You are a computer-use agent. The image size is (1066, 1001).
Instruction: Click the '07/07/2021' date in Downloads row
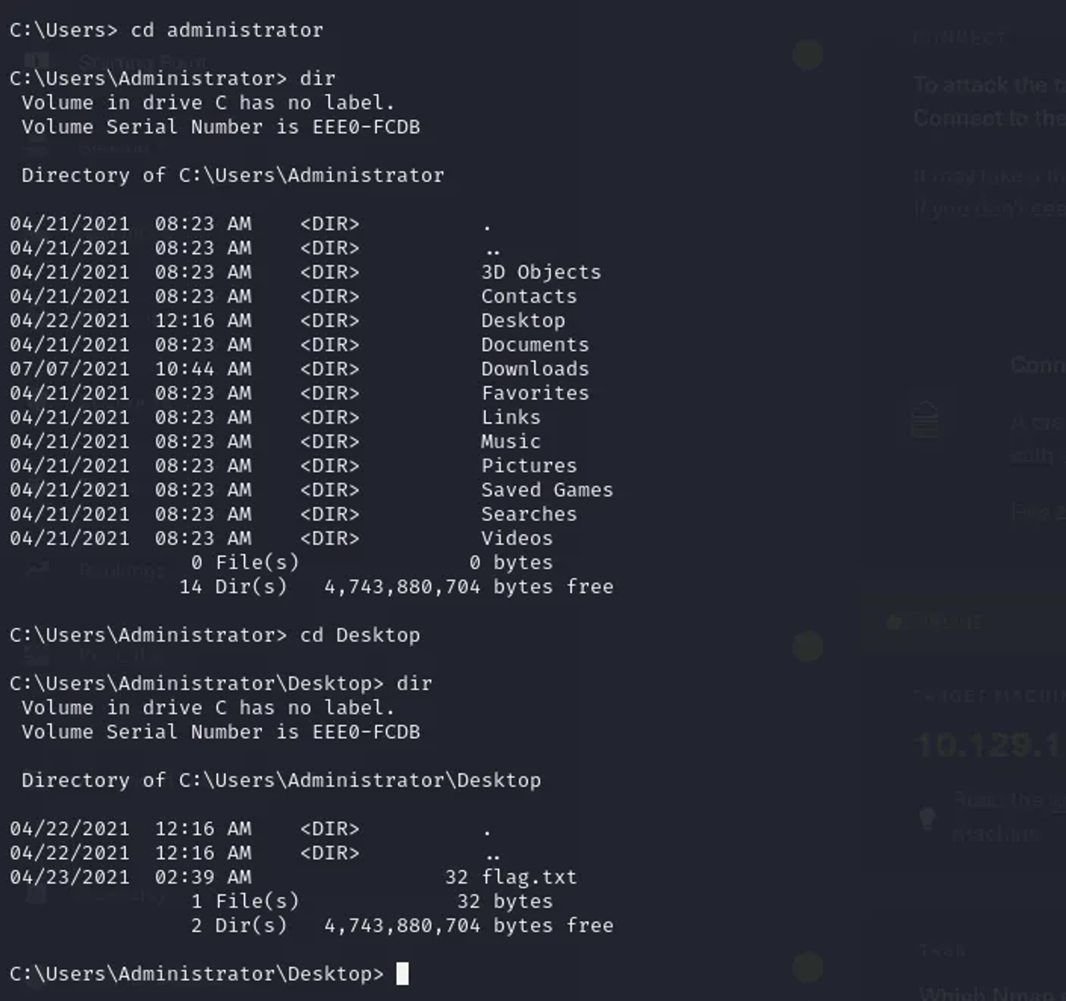pos(70,369)
